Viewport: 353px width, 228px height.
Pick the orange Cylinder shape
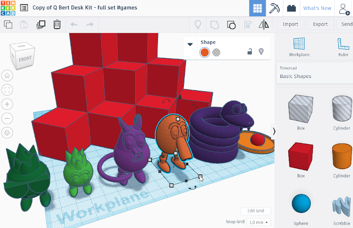click(342, 156)
